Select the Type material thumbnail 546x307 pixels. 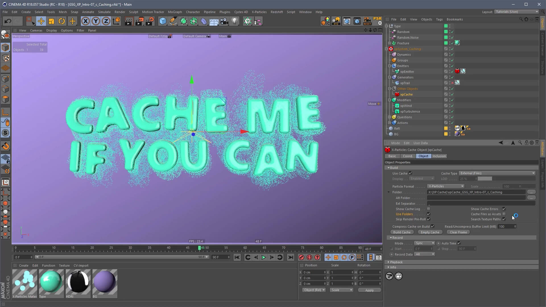51,281
